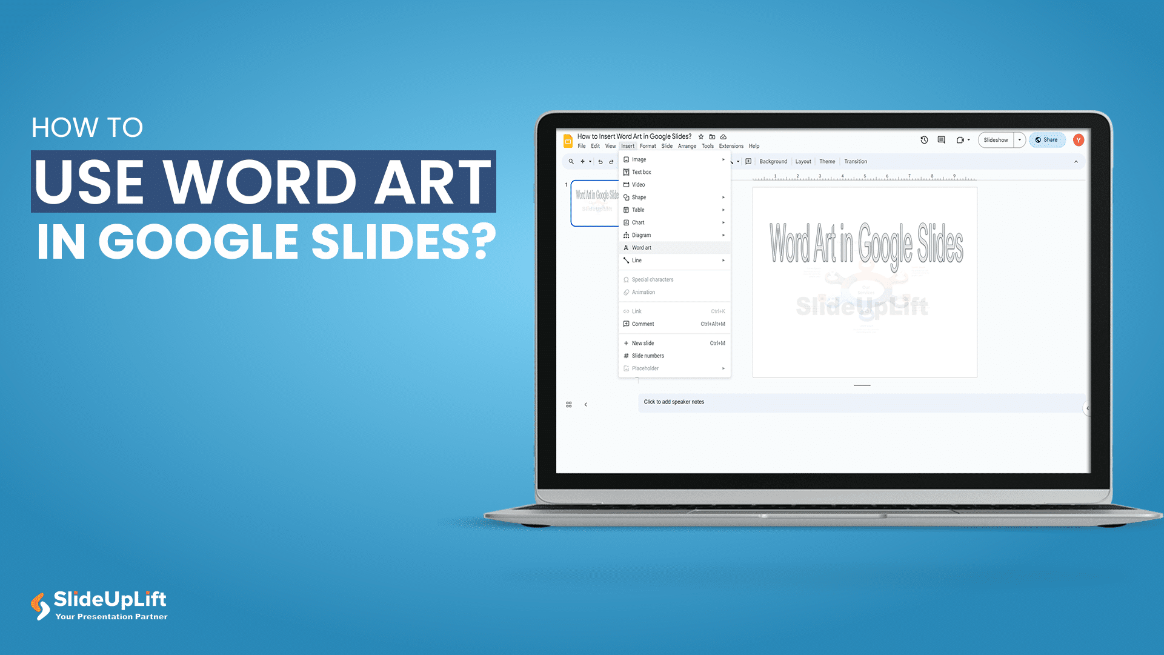Screen dimensions: 1164x655
Task: Click the Animation menu option
Action: pyautogui.click(x=644, y=292)
